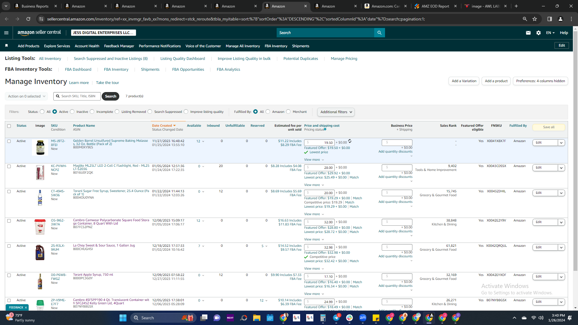Switch to the AMZ EOD Report tab
578x325 pixels.
pos(436,6)
